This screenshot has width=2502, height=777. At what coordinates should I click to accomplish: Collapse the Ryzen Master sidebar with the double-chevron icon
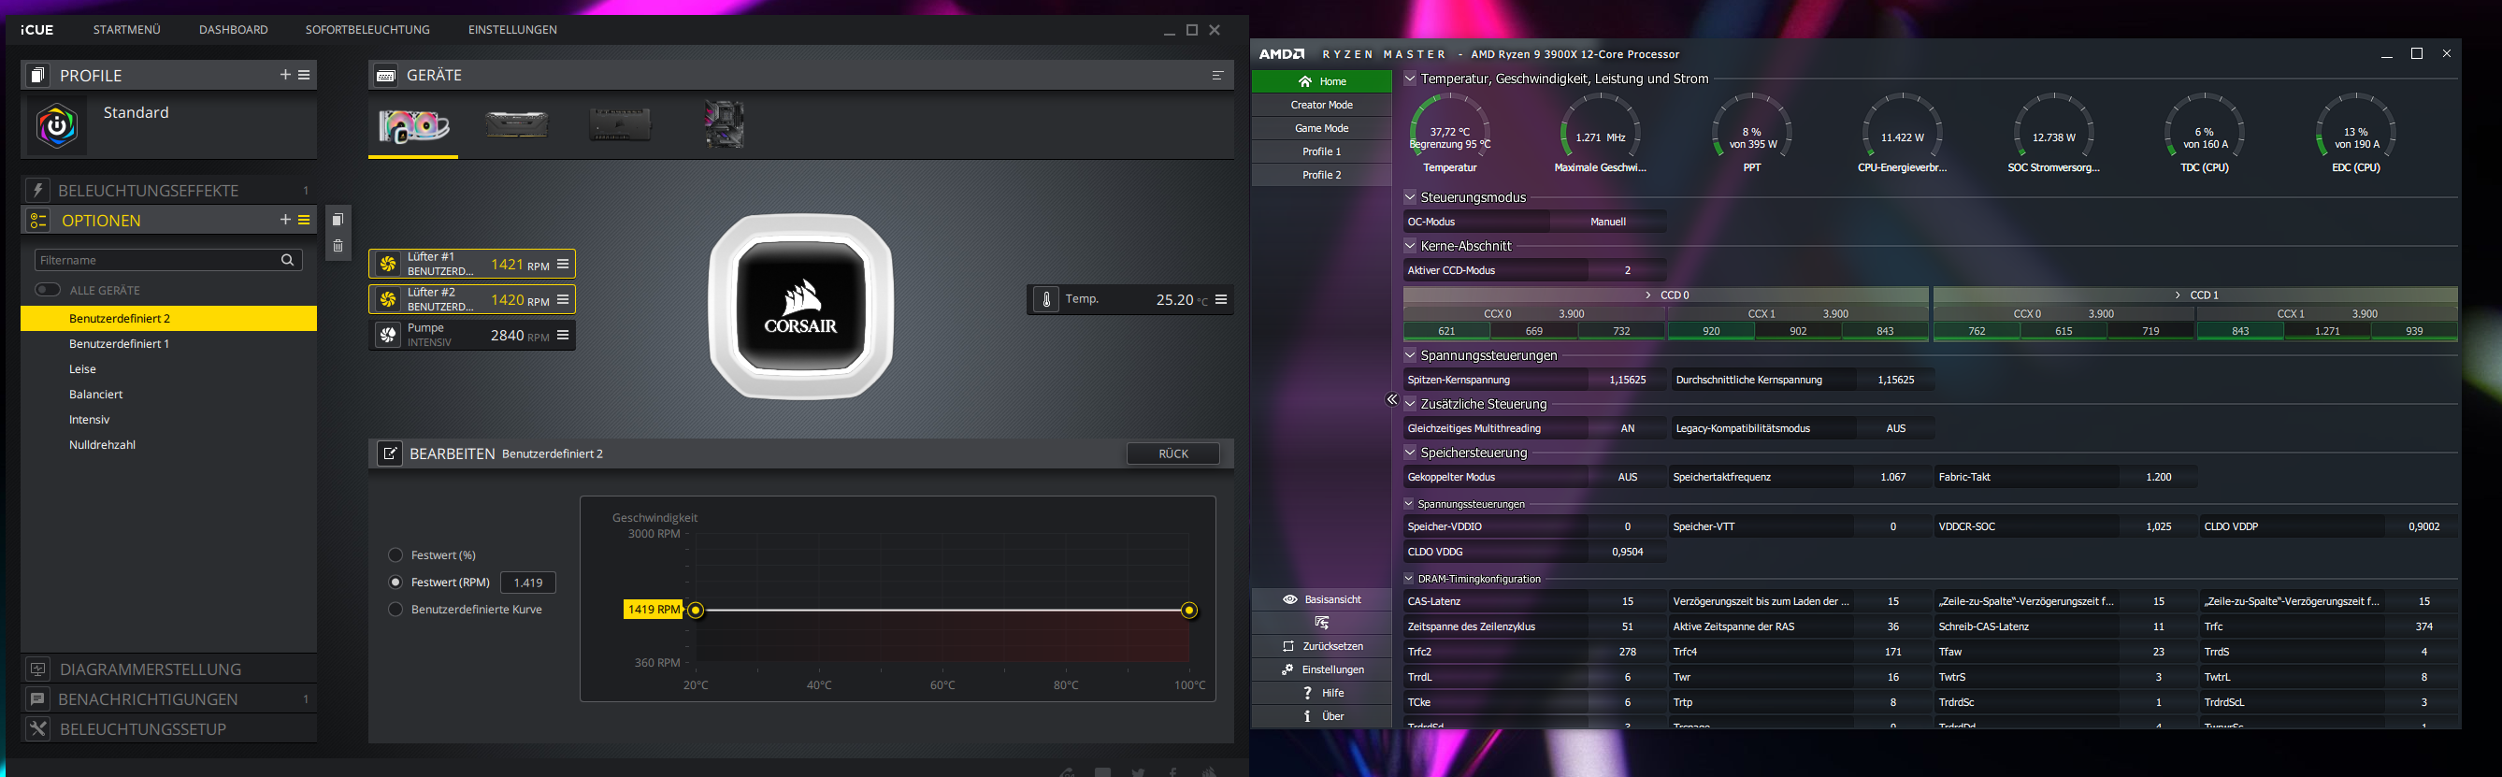[x=1392, y=399]
